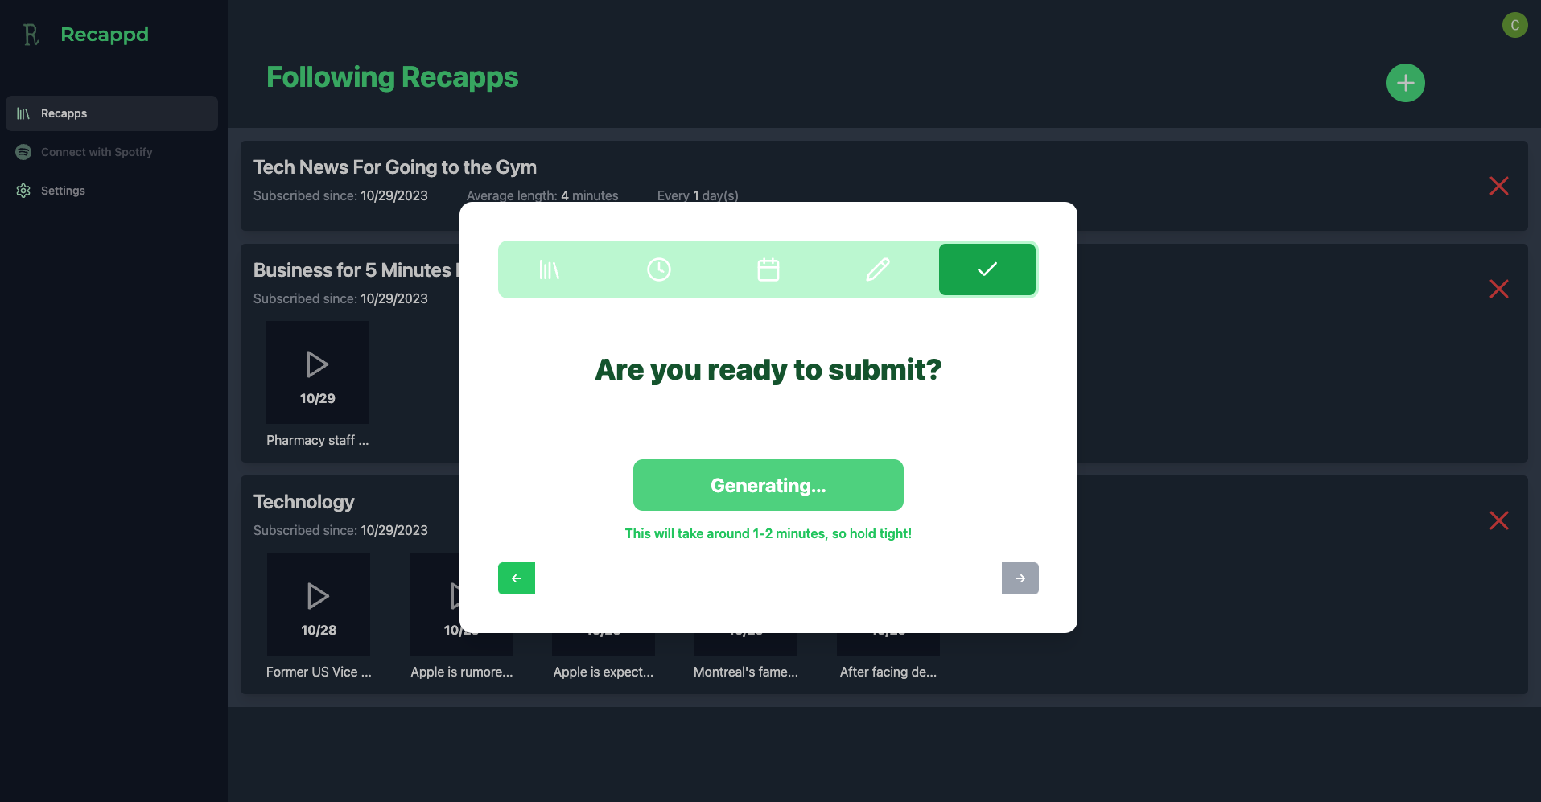Click the grey right arrow next button
The image size is (1541, 802).
pyautogui.click(x=1020, y=578)
